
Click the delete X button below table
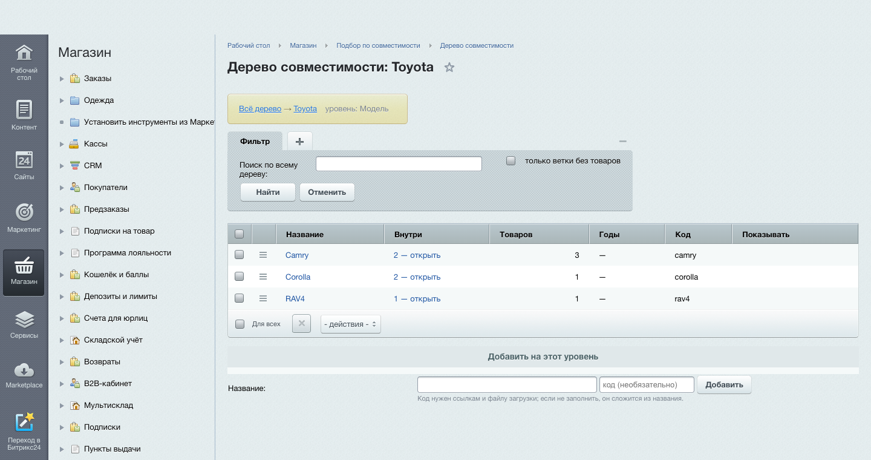(x=301, y=323)
